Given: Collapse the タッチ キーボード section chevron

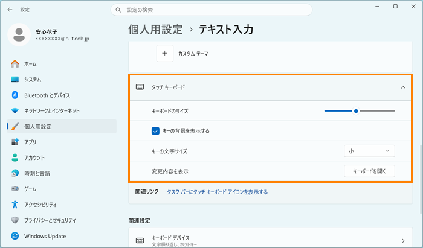Looking at the screenshot, I should point(403,87).
